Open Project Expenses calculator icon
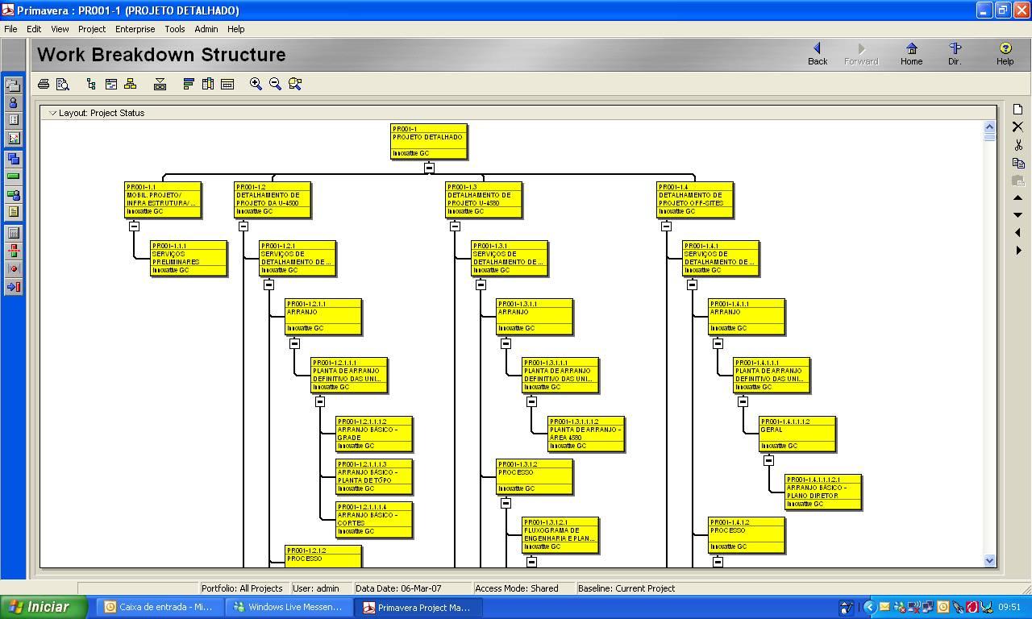The image size is (1032, 619). 13,233
